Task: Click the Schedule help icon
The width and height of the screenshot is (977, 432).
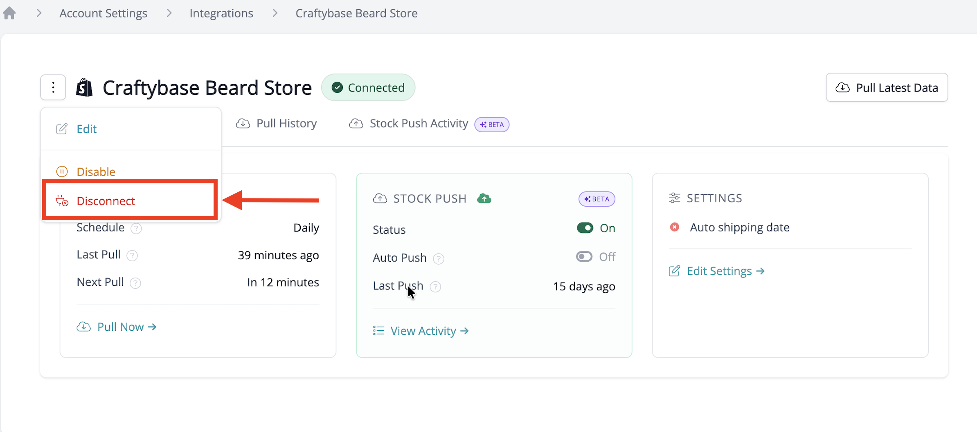Action: coord(136,228)
